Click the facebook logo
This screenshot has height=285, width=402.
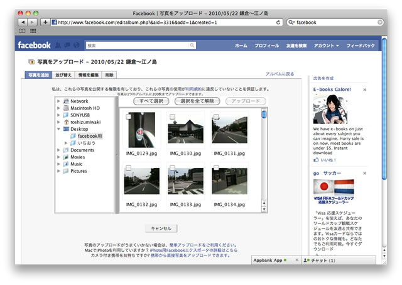tap(34, 45)
